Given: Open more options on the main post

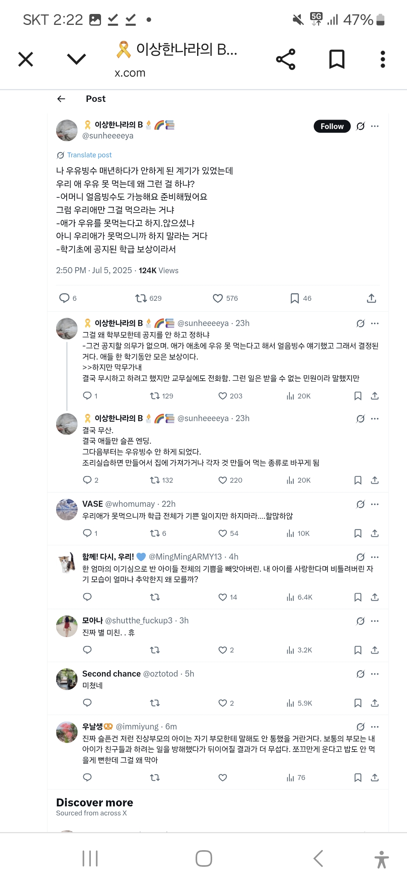Looking at the screenshot, I should [375, 126].
